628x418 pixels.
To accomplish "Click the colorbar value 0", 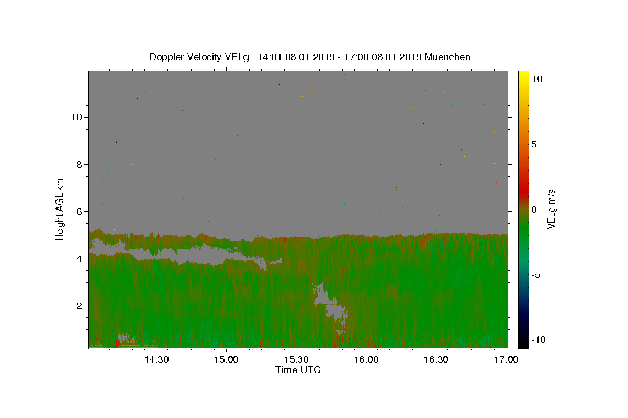I will [534, 210].
